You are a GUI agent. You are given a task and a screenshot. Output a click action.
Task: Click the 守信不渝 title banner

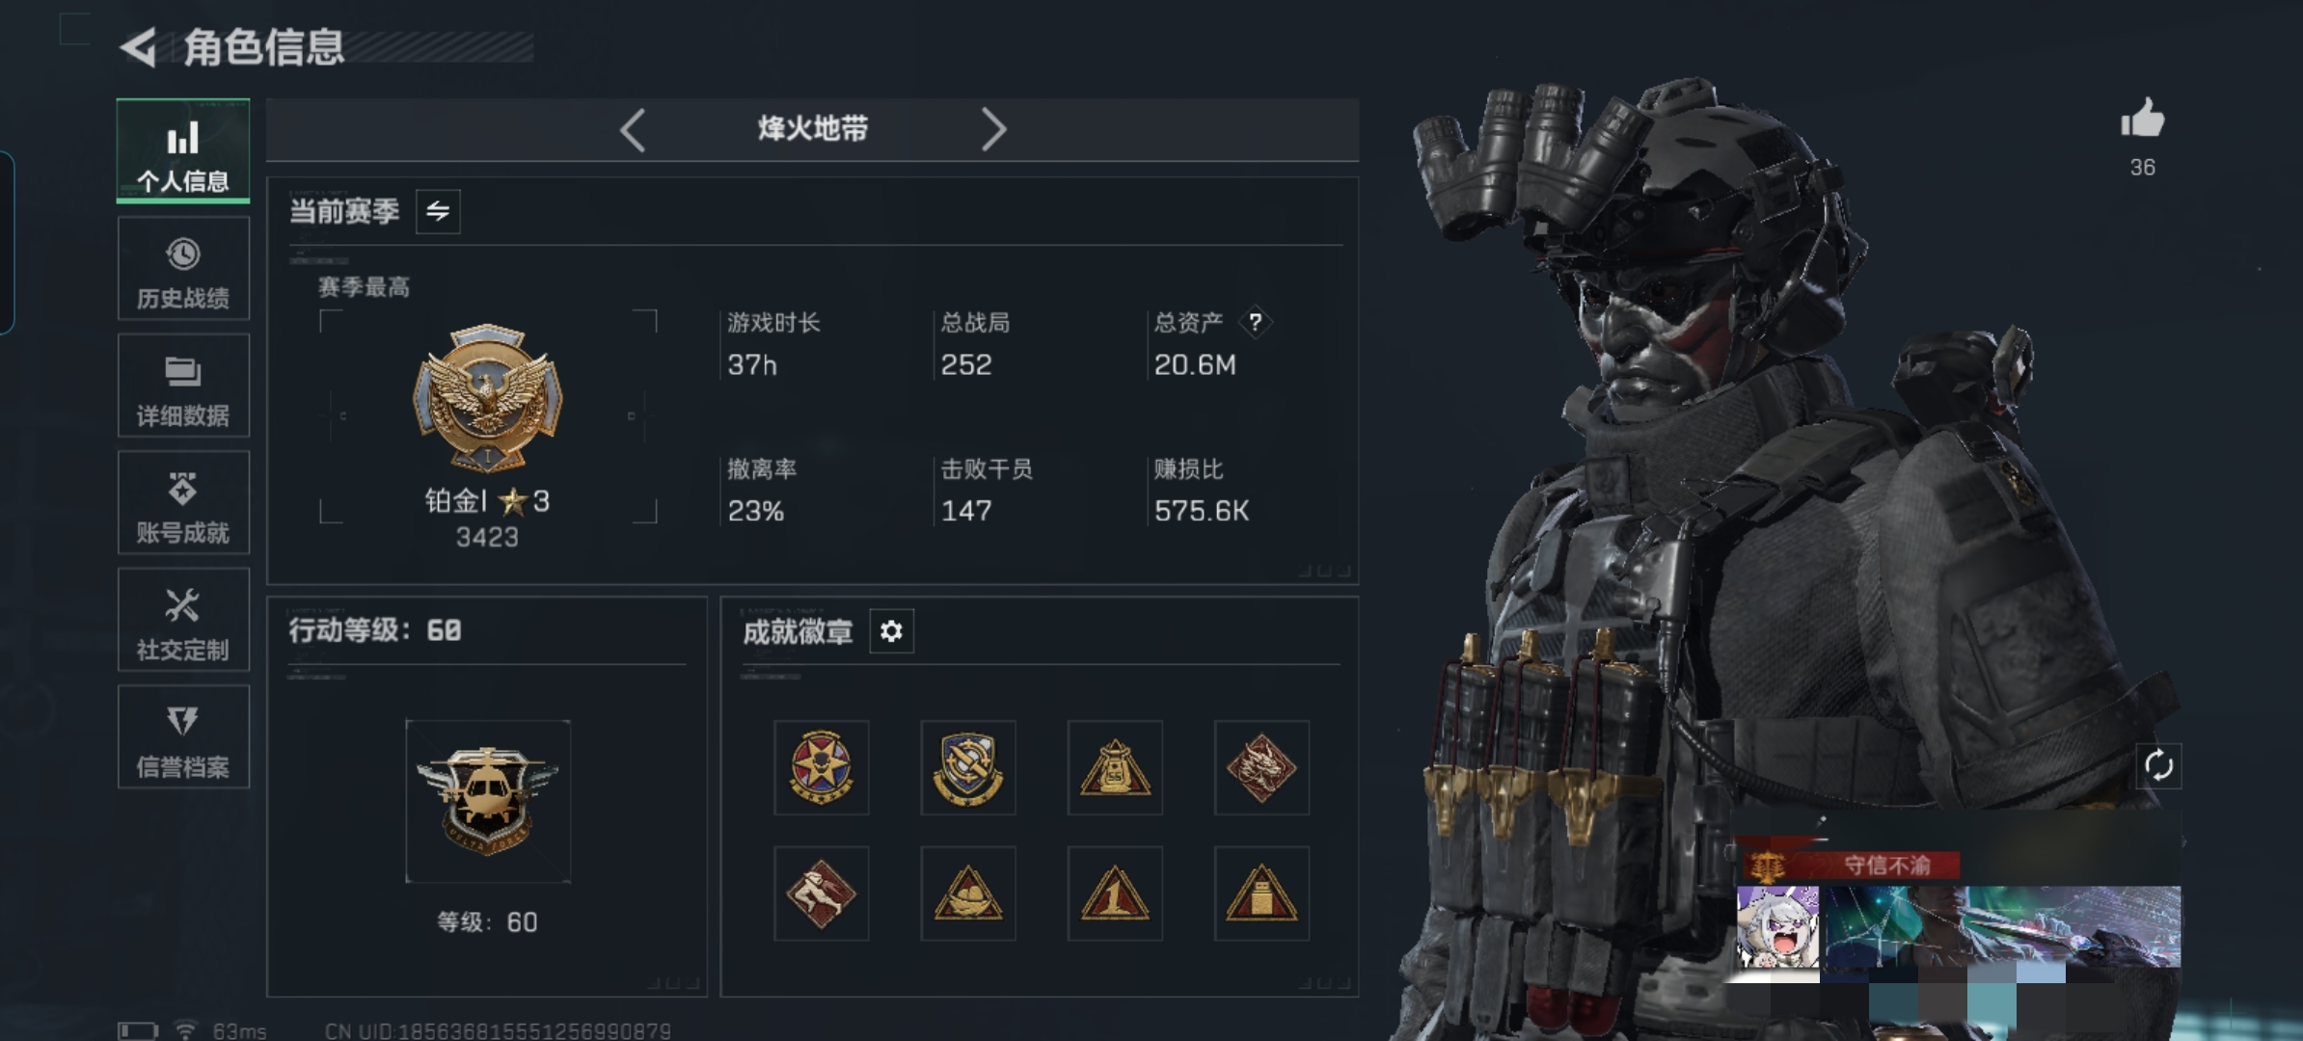(1852, 866)
